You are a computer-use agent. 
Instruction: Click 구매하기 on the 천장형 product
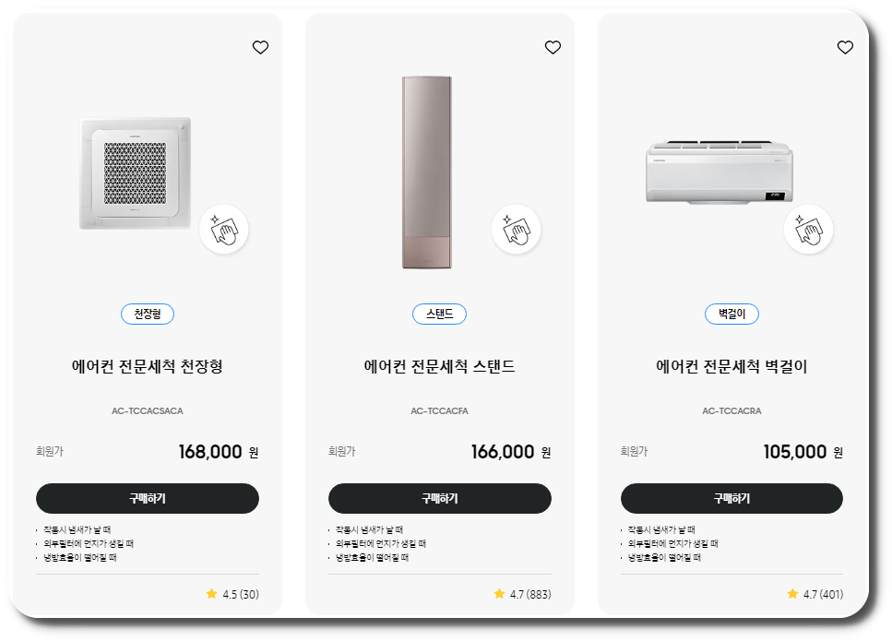[x=148, y=498]
